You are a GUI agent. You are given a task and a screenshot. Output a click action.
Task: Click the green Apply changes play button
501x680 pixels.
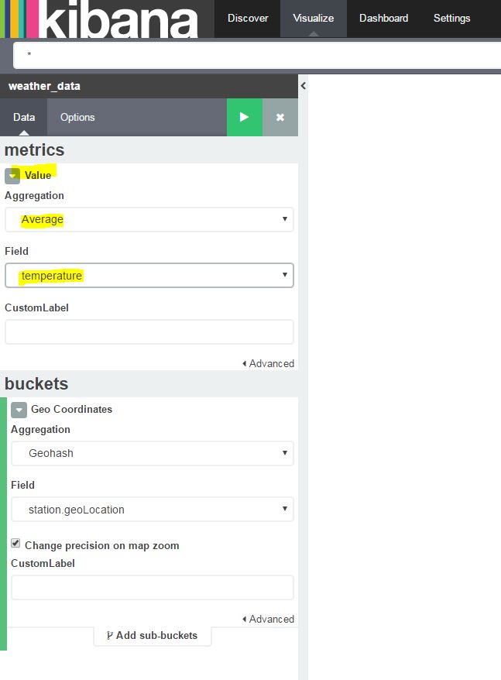[244, 117]
